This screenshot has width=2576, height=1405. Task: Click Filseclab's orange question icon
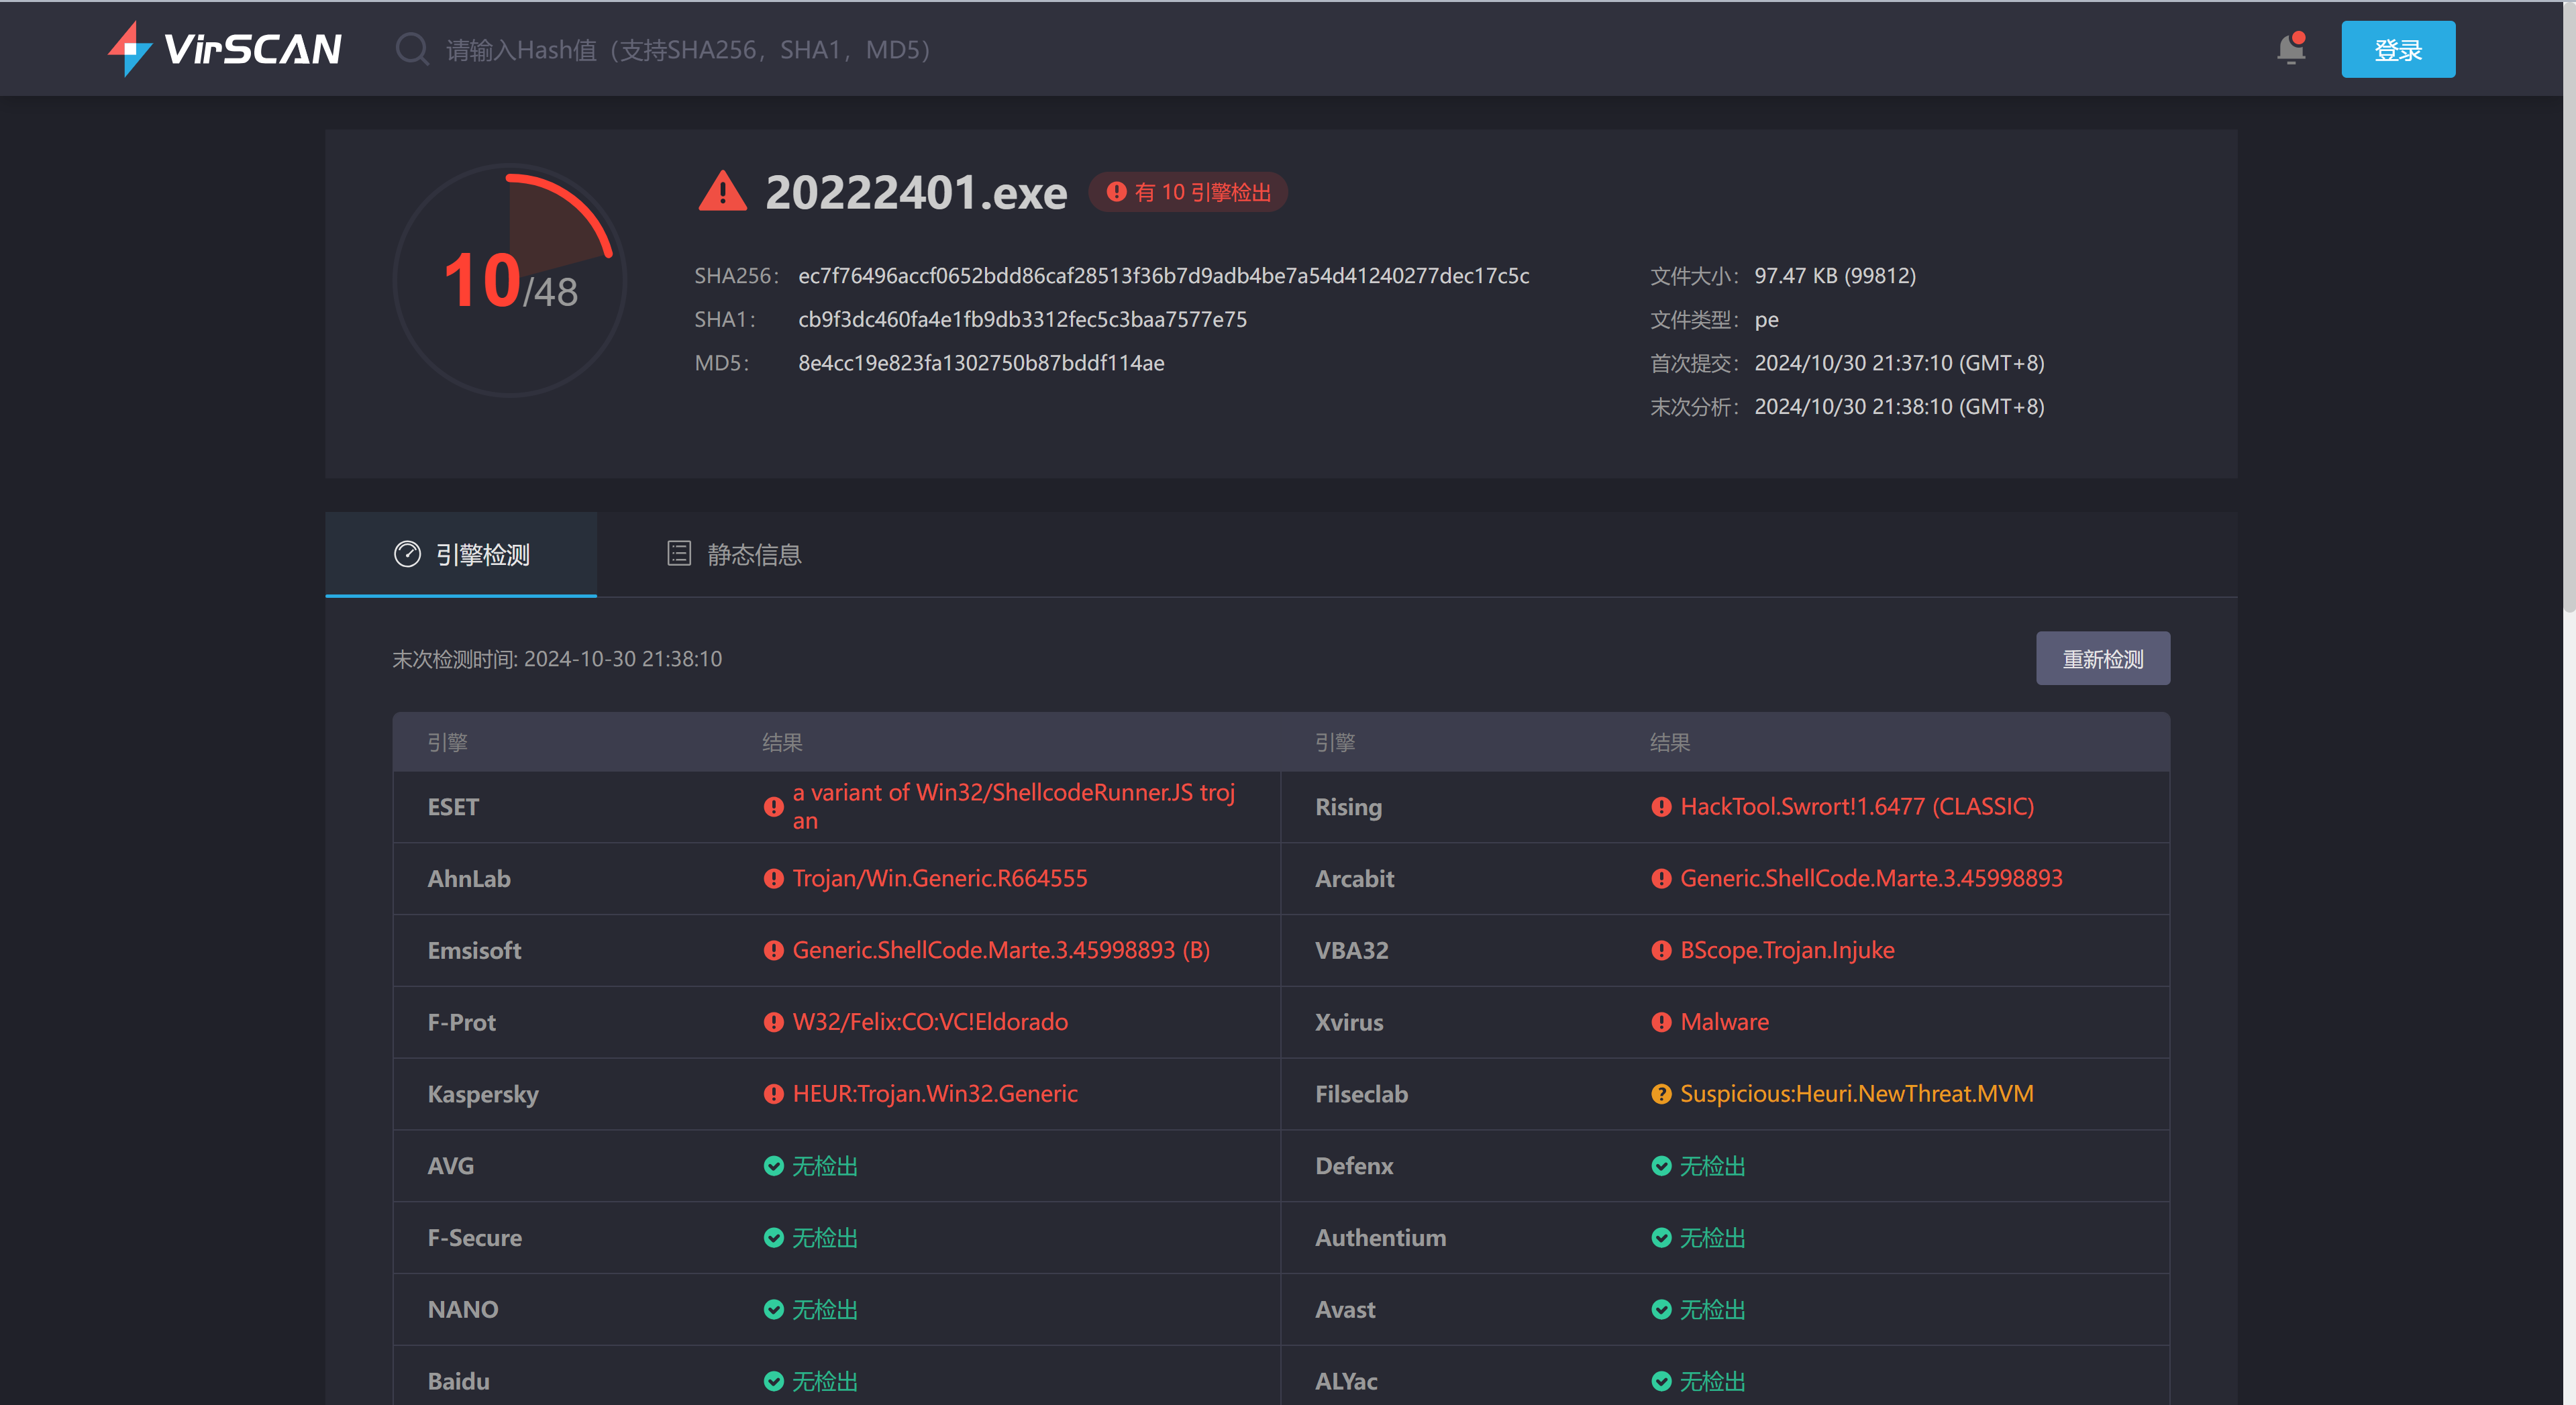1661,1094
